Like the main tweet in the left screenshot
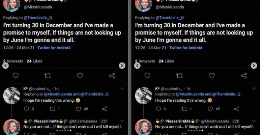This screenshot has width=263, height=135. 80,76
